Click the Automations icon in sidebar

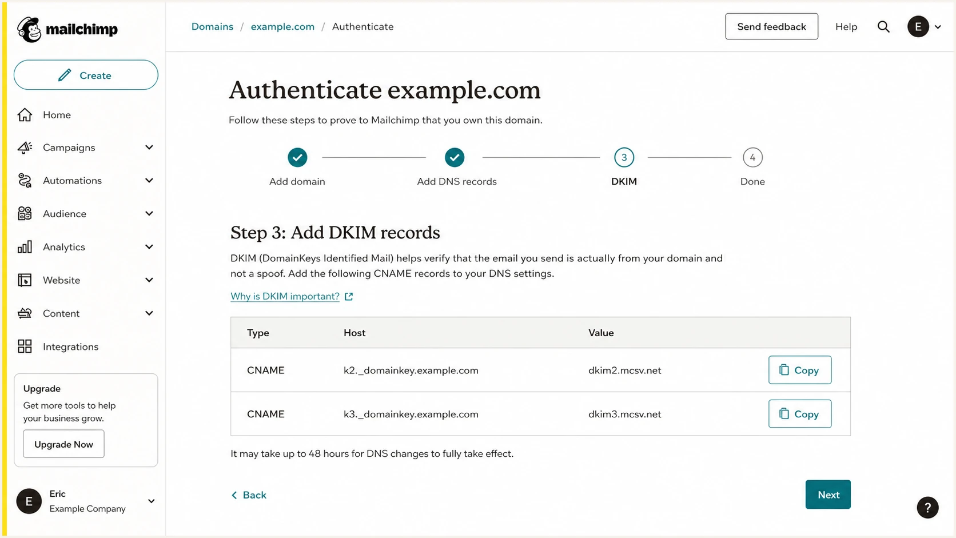tap(25, 181)
